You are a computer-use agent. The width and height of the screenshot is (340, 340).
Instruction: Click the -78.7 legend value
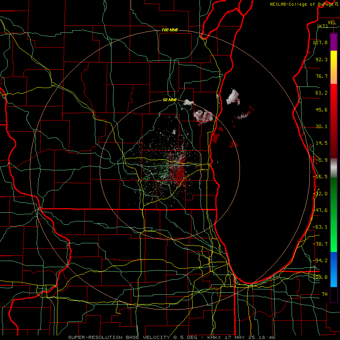(320, 244)
